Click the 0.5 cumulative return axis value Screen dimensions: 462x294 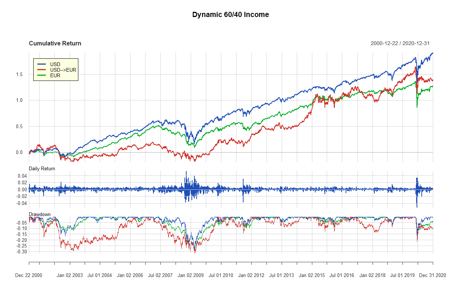(19, 126)
